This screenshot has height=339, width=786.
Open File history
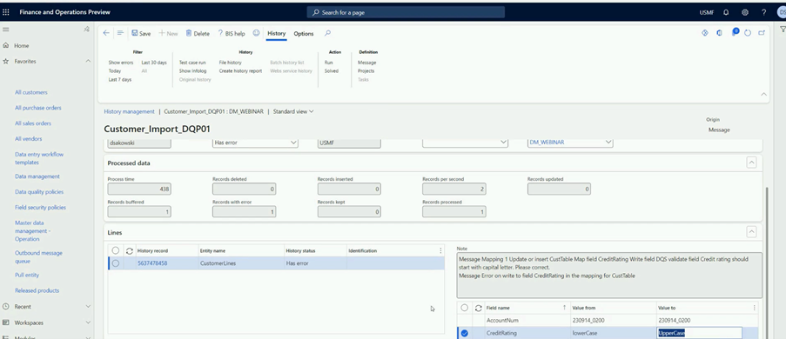230,63
